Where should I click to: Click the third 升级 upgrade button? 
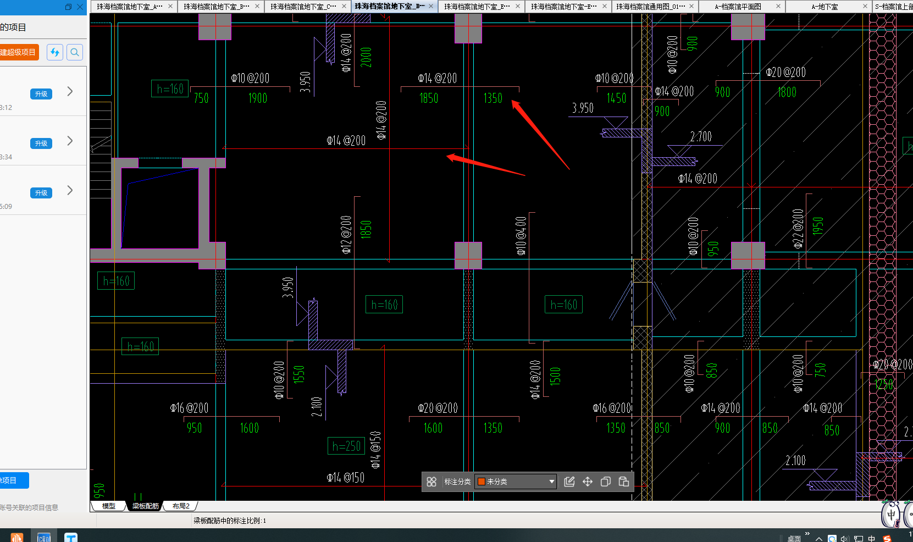41,193
